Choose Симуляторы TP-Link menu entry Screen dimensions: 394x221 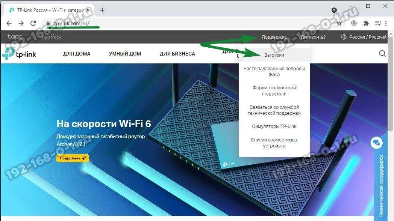(274, 126)
